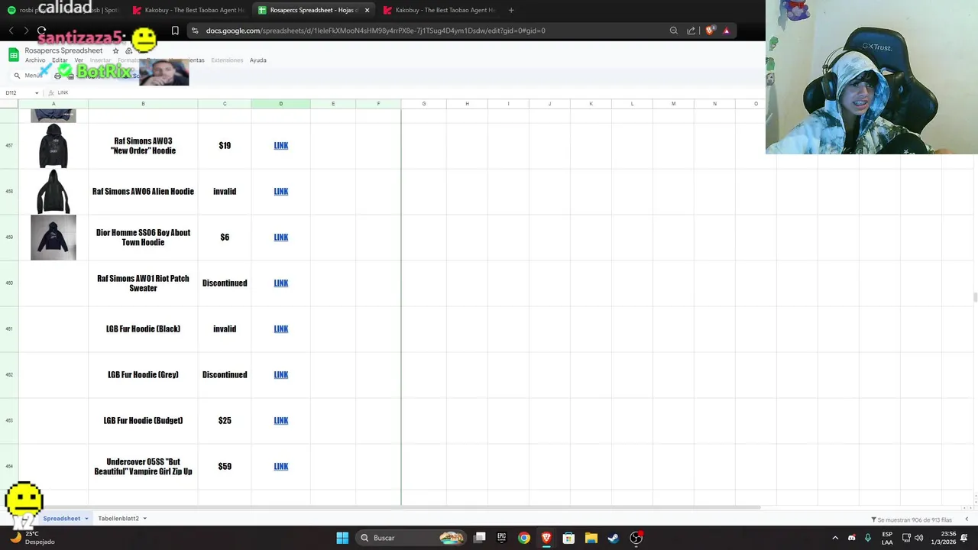978x550 pixels.
Task: Click the Windows taskbar Buscar search box
Action: [413, 538]
